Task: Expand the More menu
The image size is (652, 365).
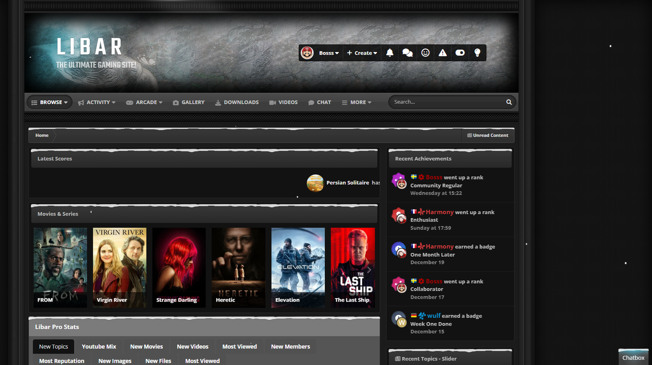Action: pyautogui.click(x=357, y=103)
